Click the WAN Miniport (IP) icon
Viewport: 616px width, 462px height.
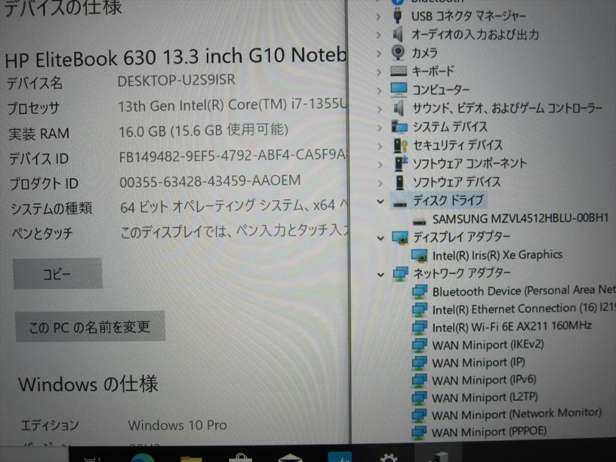tap(419, 362)
